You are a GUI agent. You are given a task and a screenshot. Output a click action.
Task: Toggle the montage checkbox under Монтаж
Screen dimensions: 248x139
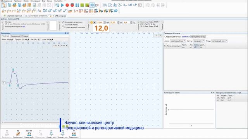(6, 24)
